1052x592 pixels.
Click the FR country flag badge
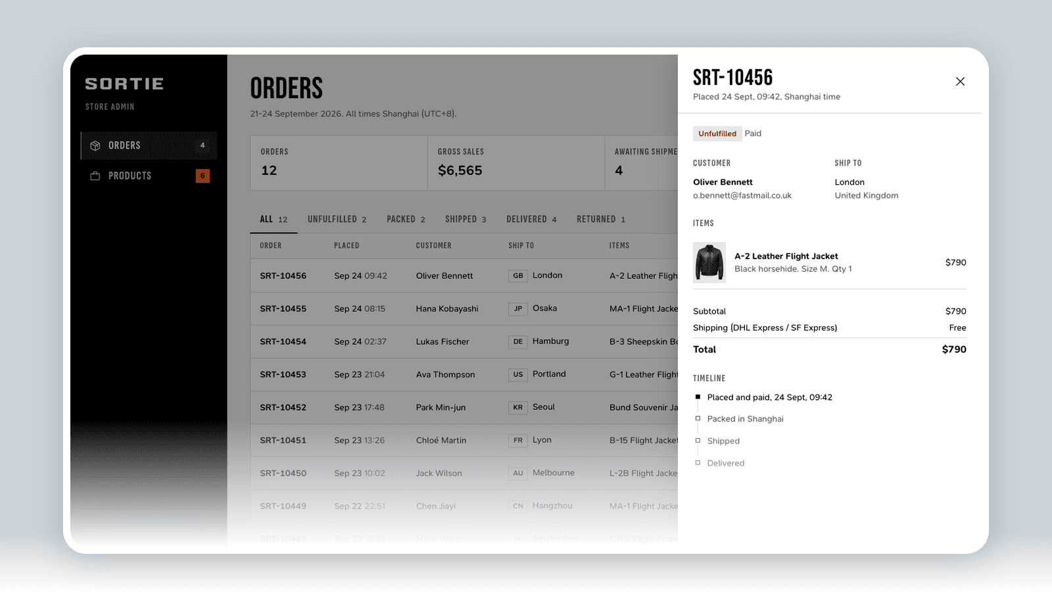[x=518, y=440]
